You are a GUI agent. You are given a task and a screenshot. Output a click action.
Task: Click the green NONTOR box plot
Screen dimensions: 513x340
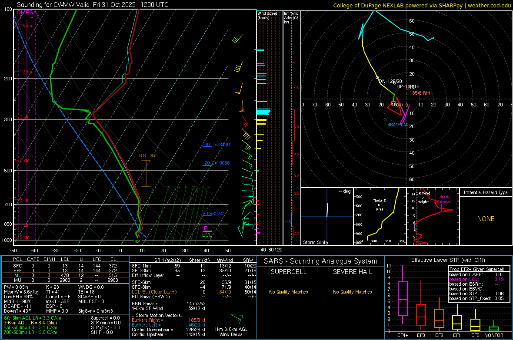click(493, 328)
